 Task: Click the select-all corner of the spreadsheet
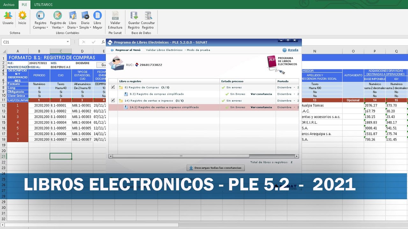[x=4, y=51]
